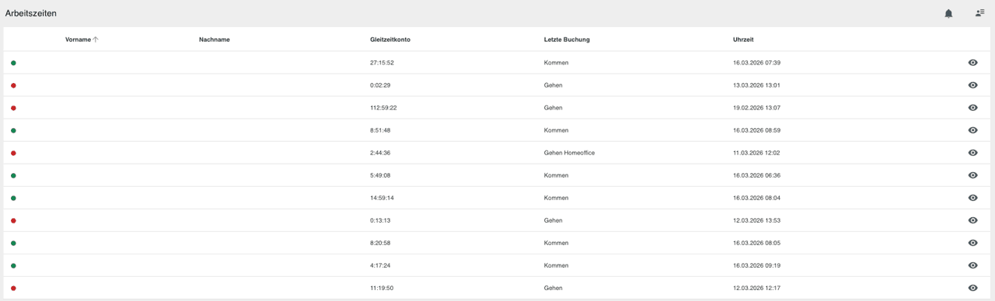Select the Gleitzeitkonto value 27:15:52

(382, 62)
